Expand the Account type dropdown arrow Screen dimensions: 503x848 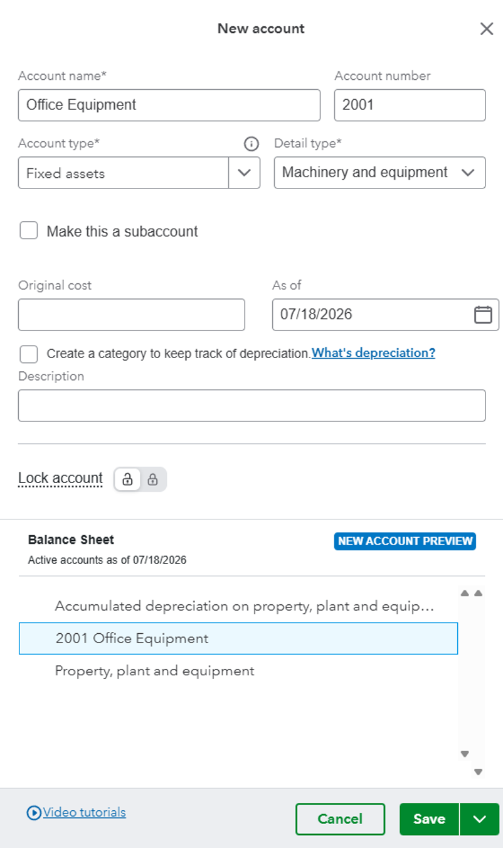tap(245, 173)
